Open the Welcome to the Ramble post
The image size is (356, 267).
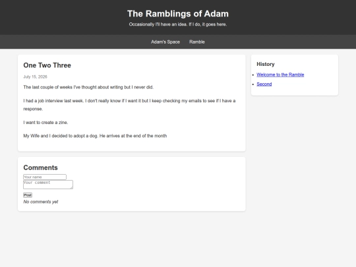280,74
